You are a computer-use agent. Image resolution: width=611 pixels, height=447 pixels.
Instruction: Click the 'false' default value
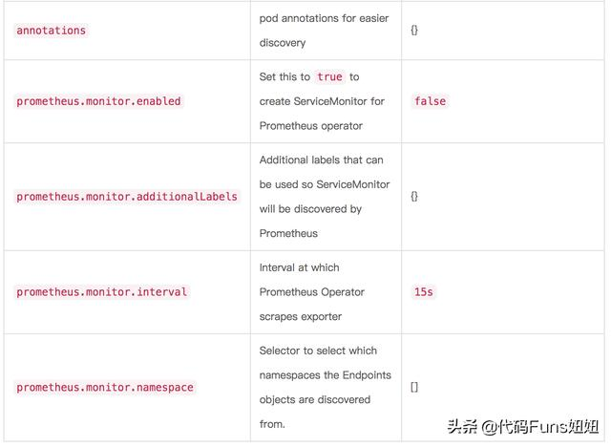(430, 101)
